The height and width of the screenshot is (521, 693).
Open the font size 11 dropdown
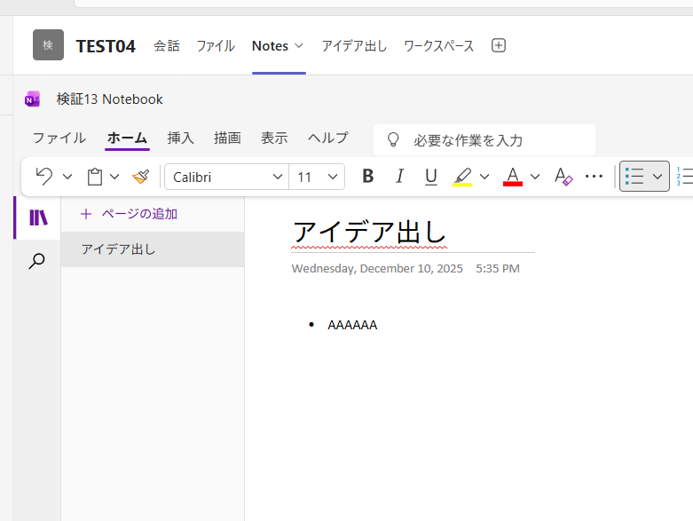[x=317, y=177]
